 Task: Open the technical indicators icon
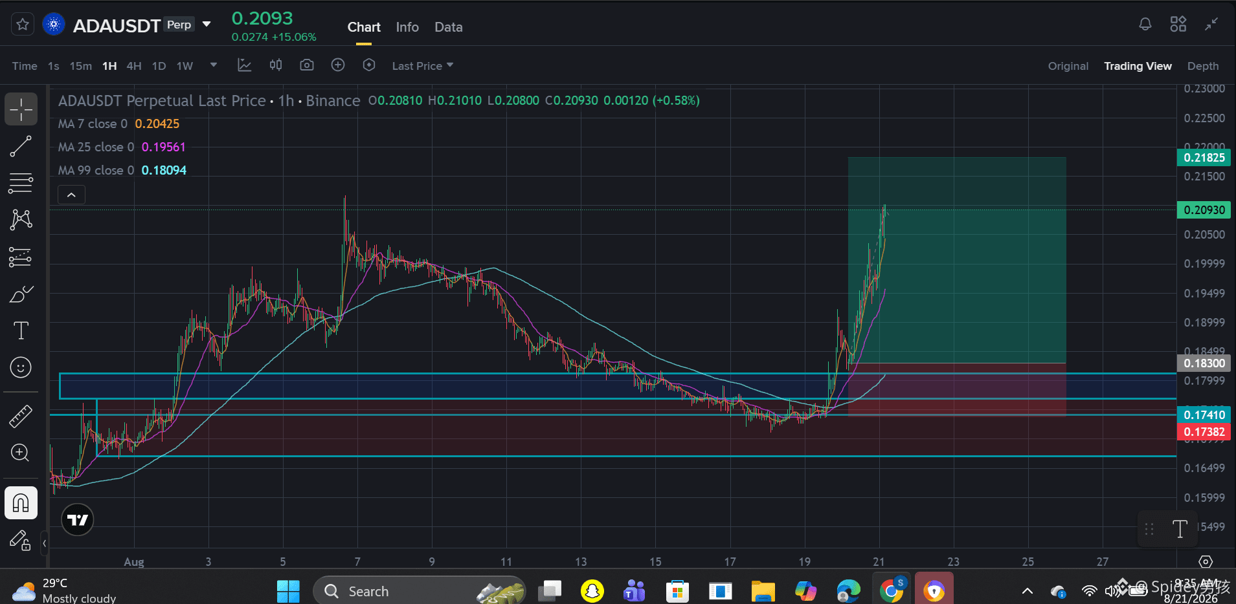[244, 65]
